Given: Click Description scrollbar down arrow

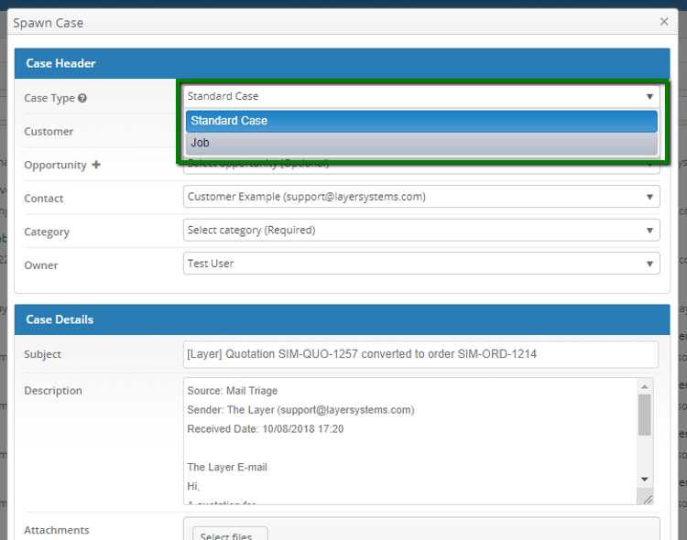Looking at the screenshot, I should click(645, 479).
